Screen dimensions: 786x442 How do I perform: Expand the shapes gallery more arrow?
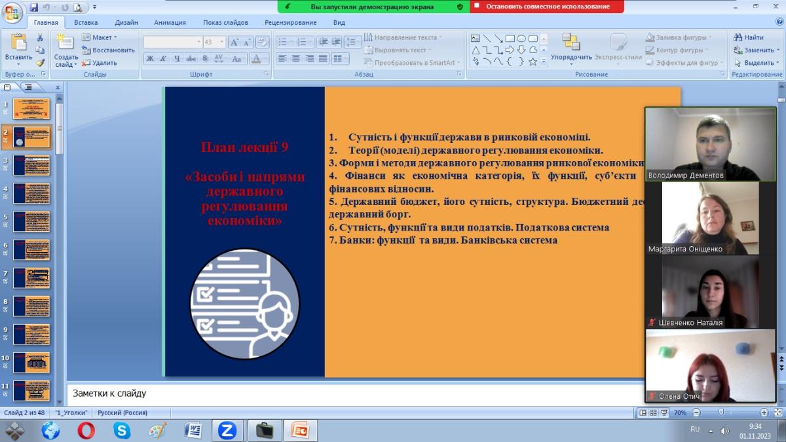(543, 62)
